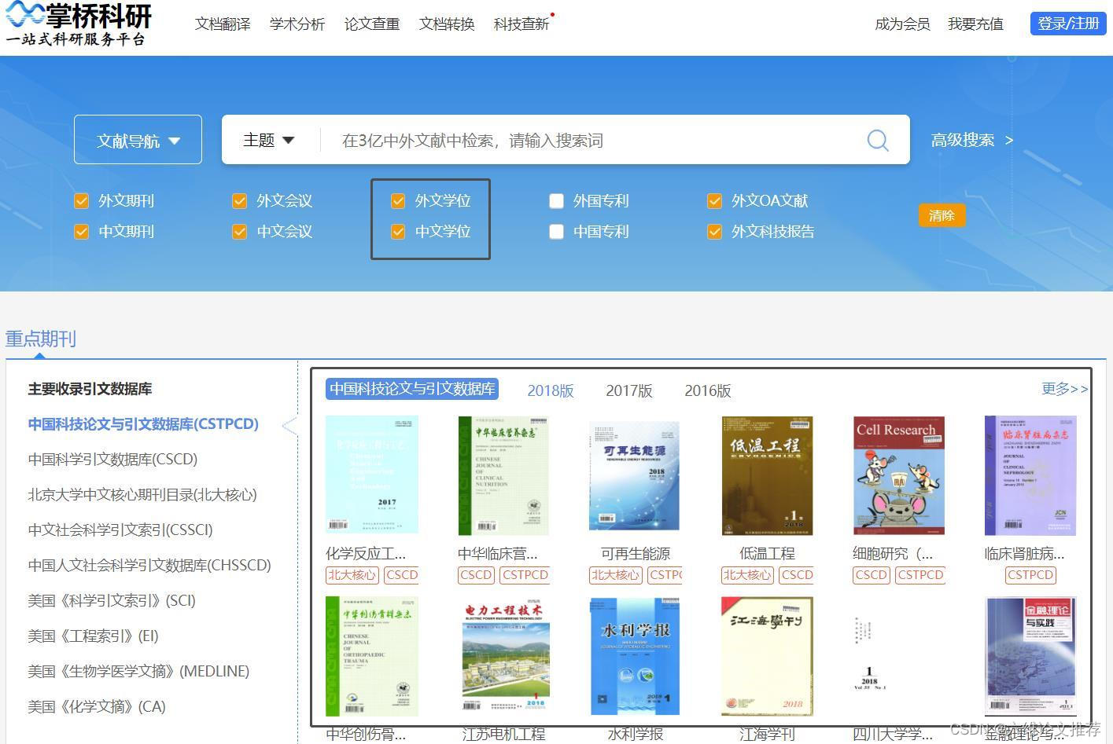The width and height of the screenshot is (1113, 744).
Task: Open the 低温工程 journal cover
Action: click(x=767, y=475)
